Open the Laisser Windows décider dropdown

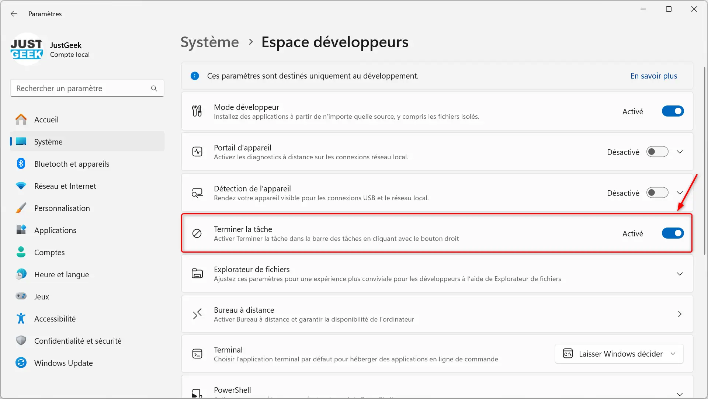(619, 354)
